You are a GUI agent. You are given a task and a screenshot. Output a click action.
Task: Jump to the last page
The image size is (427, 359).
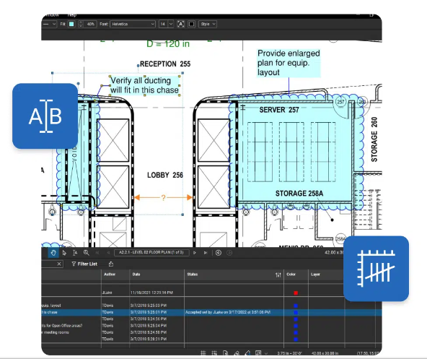(206, 253)
